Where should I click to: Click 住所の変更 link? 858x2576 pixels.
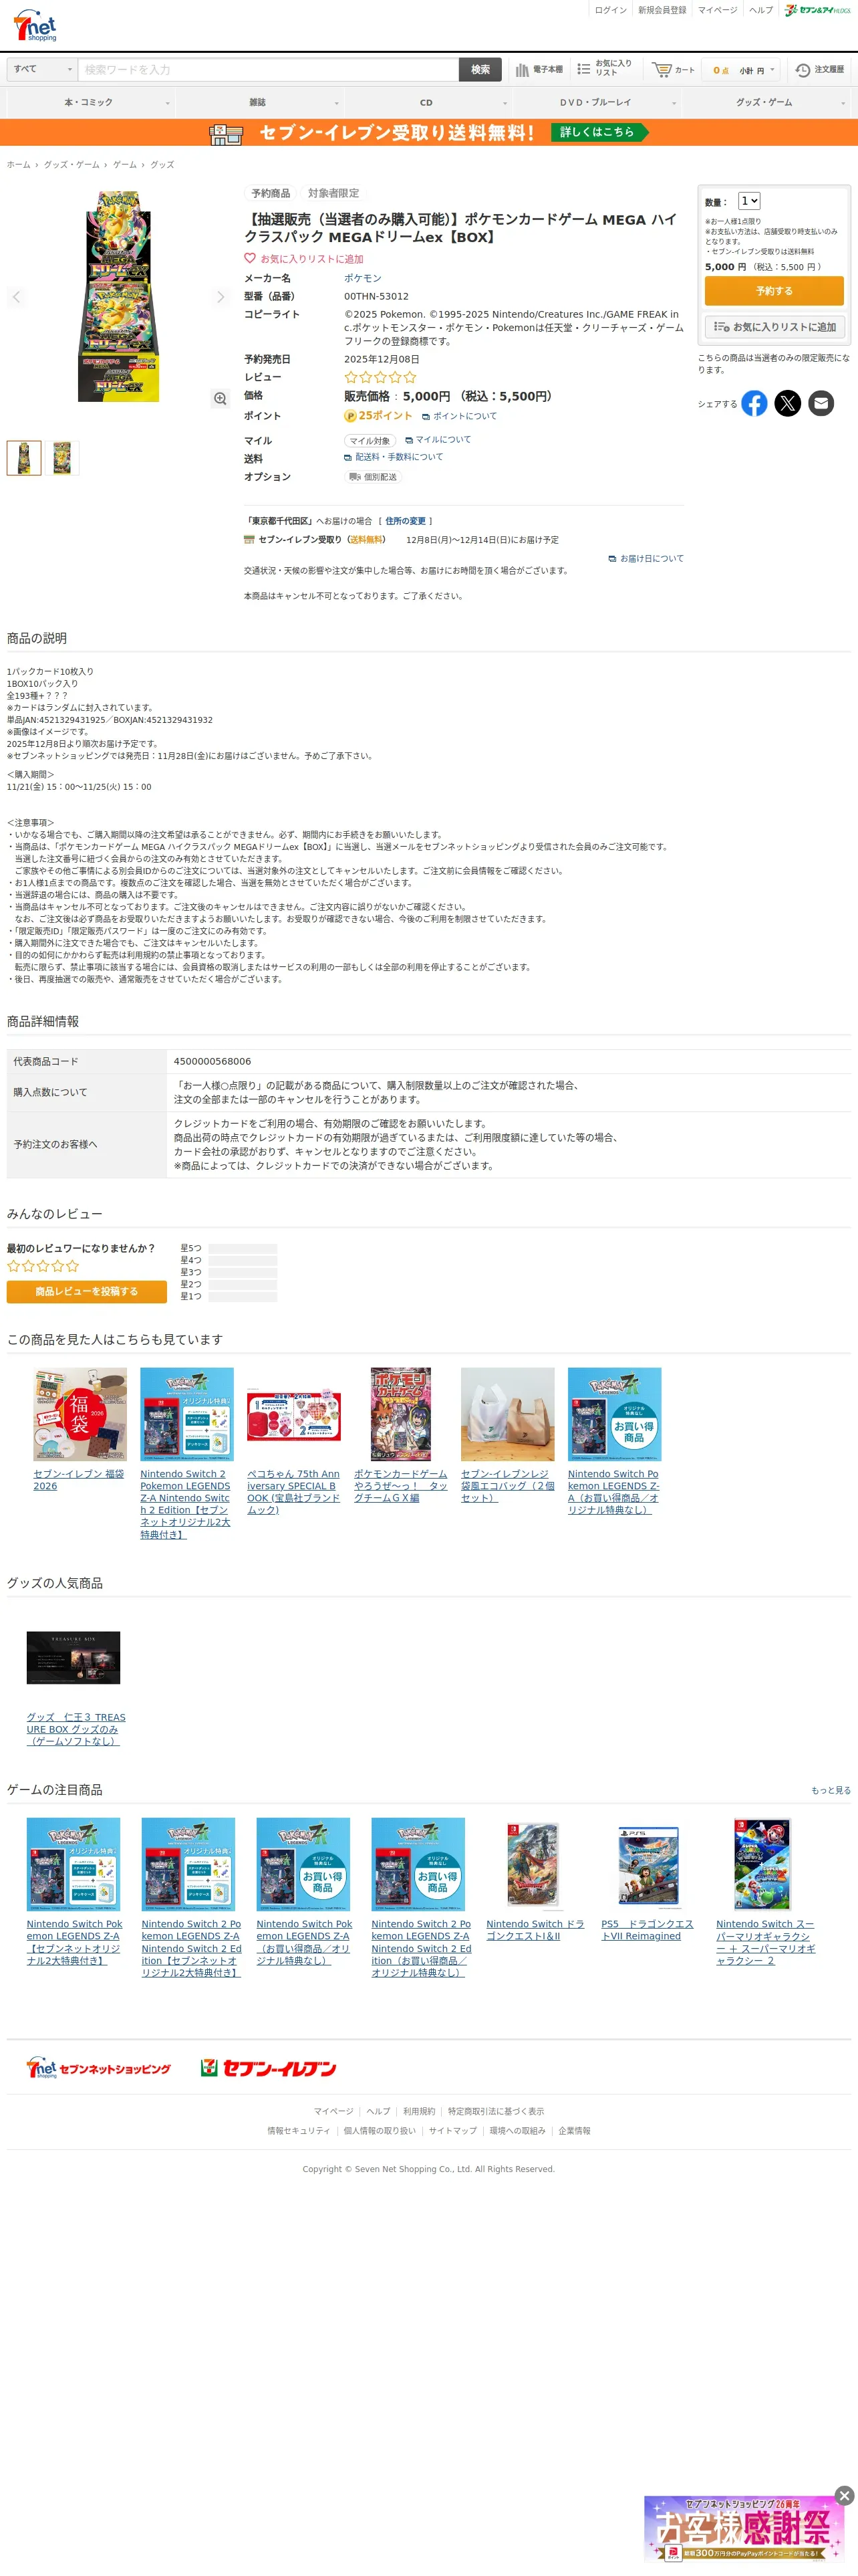406,521
